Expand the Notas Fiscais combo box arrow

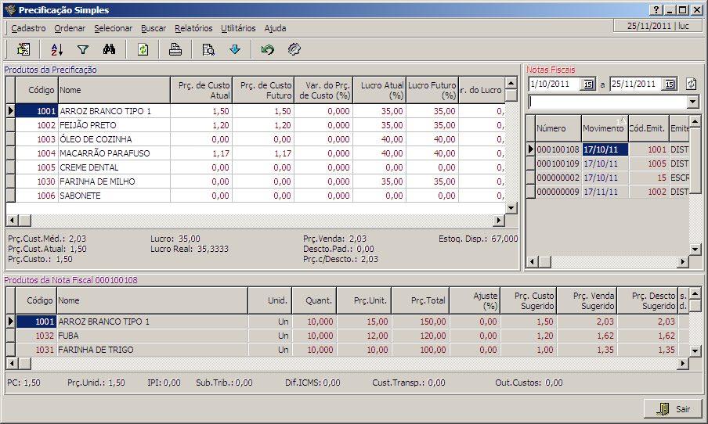pyautogui.click(x=692, y=102)
